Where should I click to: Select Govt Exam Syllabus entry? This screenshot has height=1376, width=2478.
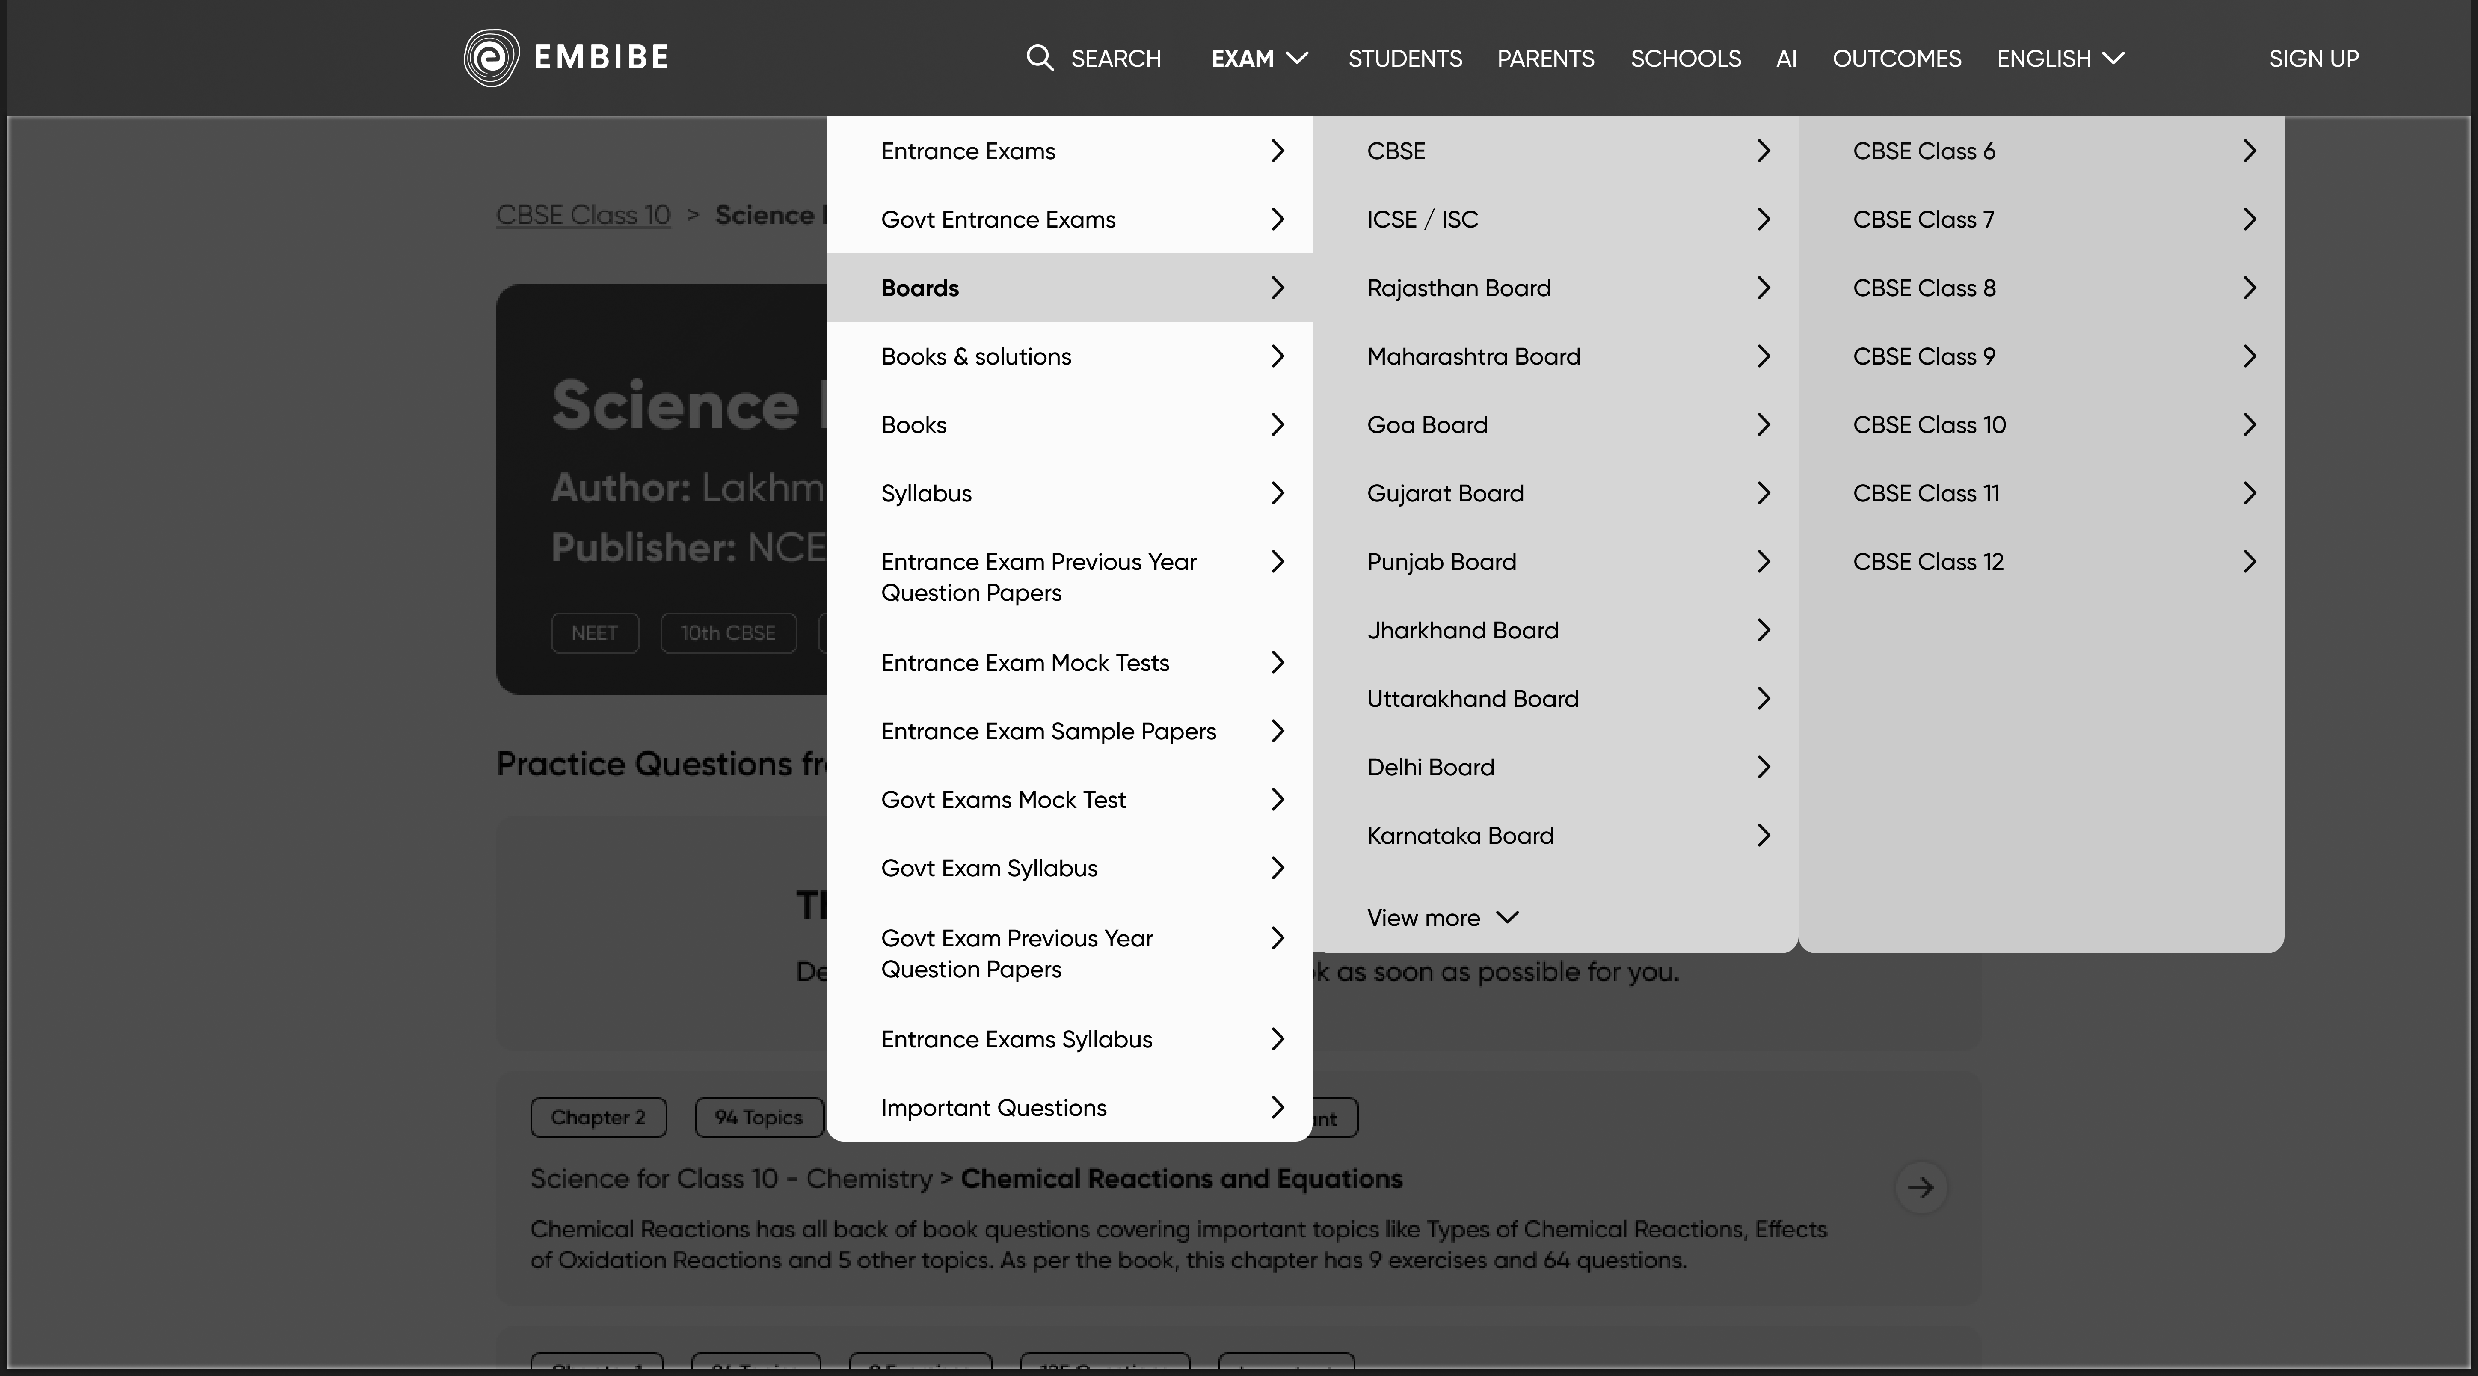click(1069, 868)
